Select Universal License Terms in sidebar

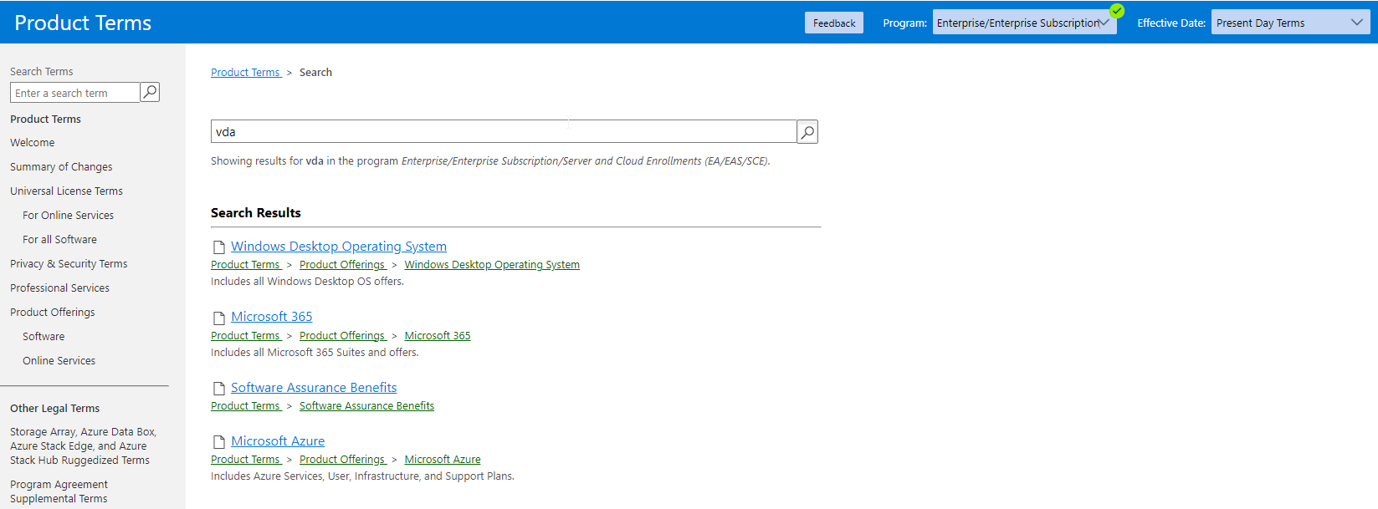pyautogui.click(x=66, y=191)
